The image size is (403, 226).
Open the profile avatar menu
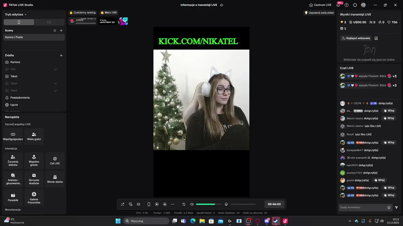pyautogui.click(x=363, y=5)
